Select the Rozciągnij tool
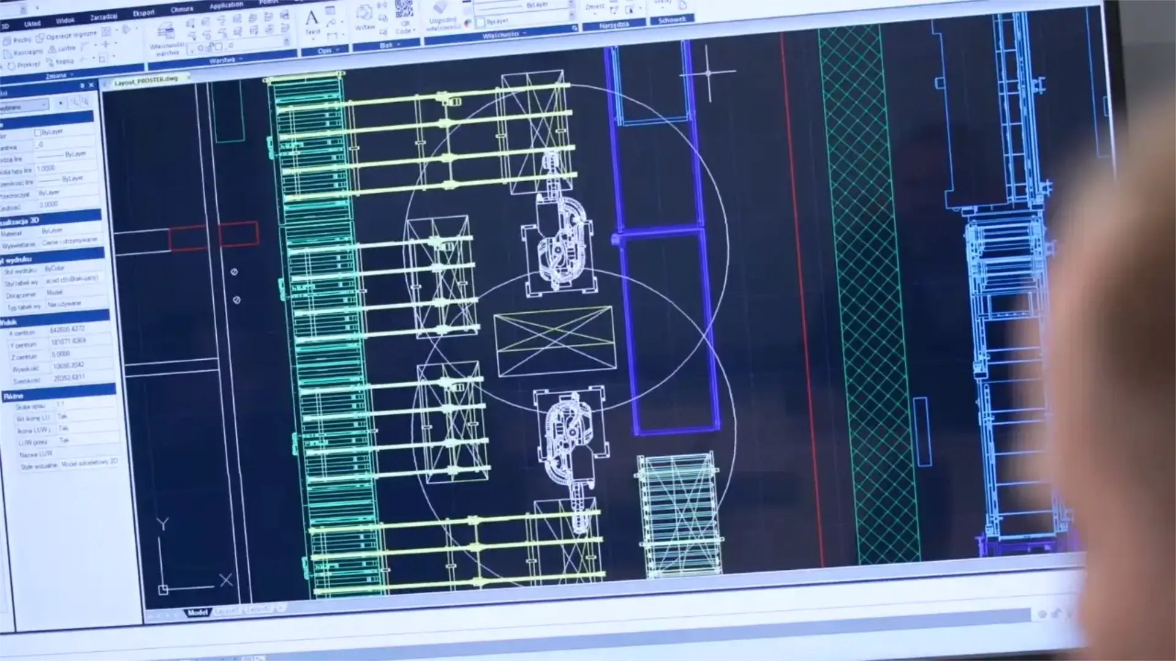 pos(23,53)
